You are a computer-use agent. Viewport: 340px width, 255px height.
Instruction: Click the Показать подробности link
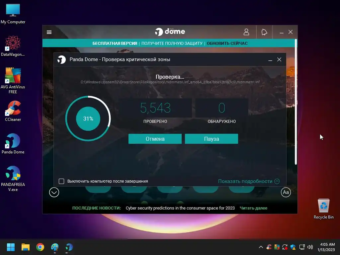pos(245,181)
